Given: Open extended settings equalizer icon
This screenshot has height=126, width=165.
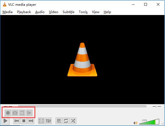Looking at the screenshot, I should coord(48,121).
